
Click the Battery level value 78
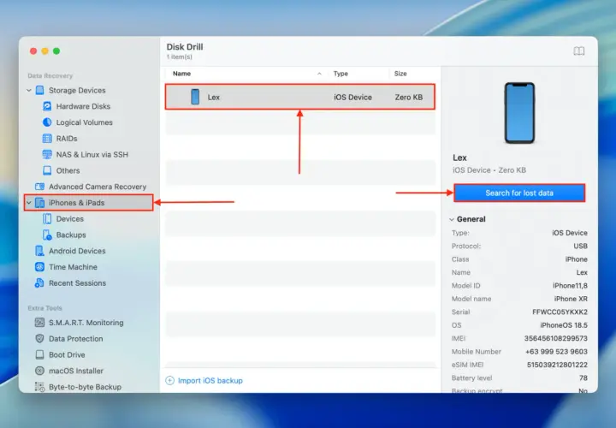point(583,377)
